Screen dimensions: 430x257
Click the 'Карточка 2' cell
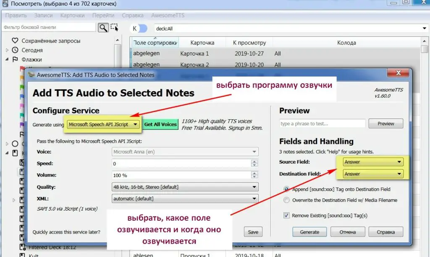point(194,65)
